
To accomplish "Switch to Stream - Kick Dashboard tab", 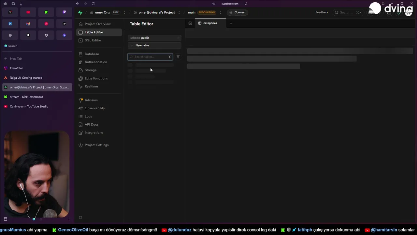I will (x=37, y=97).
